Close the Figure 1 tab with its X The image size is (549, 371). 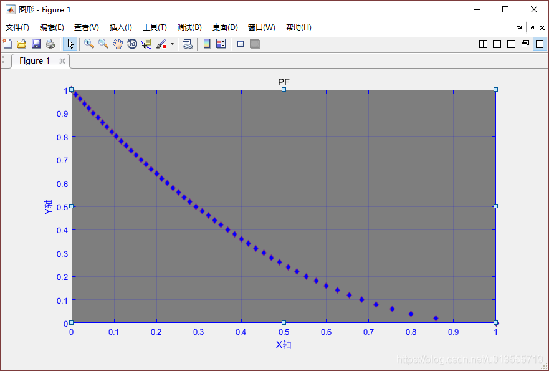pyautogui.click(x=62, y=61)
